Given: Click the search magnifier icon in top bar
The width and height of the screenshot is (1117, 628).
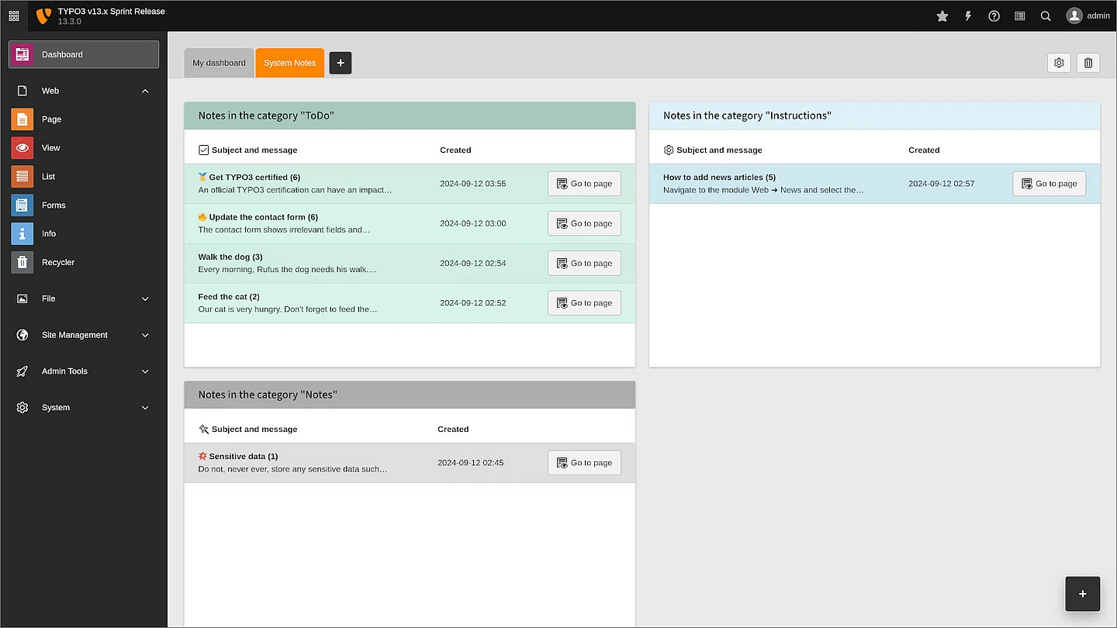Looking at the screenshot, I should pos(1046,16).
